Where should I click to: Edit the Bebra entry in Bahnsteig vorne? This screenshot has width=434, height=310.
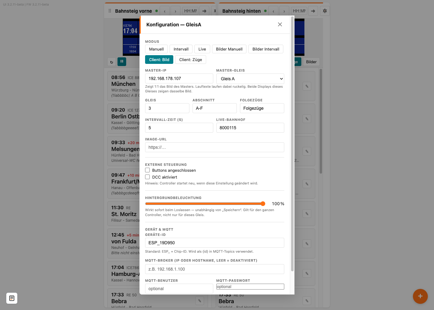pos(200,301)
